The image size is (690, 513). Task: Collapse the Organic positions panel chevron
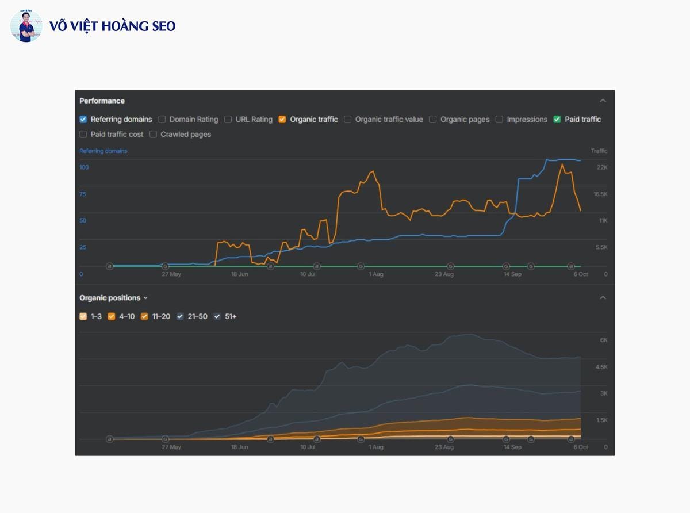(603, 298)
